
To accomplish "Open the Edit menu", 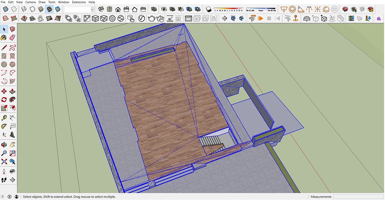I will coord(11,2).
